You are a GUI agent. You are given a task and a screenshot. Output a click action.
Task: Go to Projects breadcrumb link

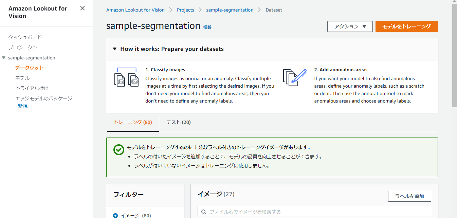[x=185, y=10]
